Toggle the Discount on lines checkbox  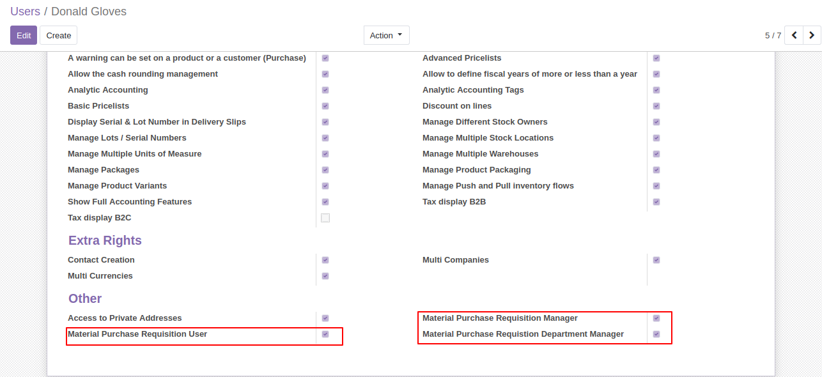656,106
